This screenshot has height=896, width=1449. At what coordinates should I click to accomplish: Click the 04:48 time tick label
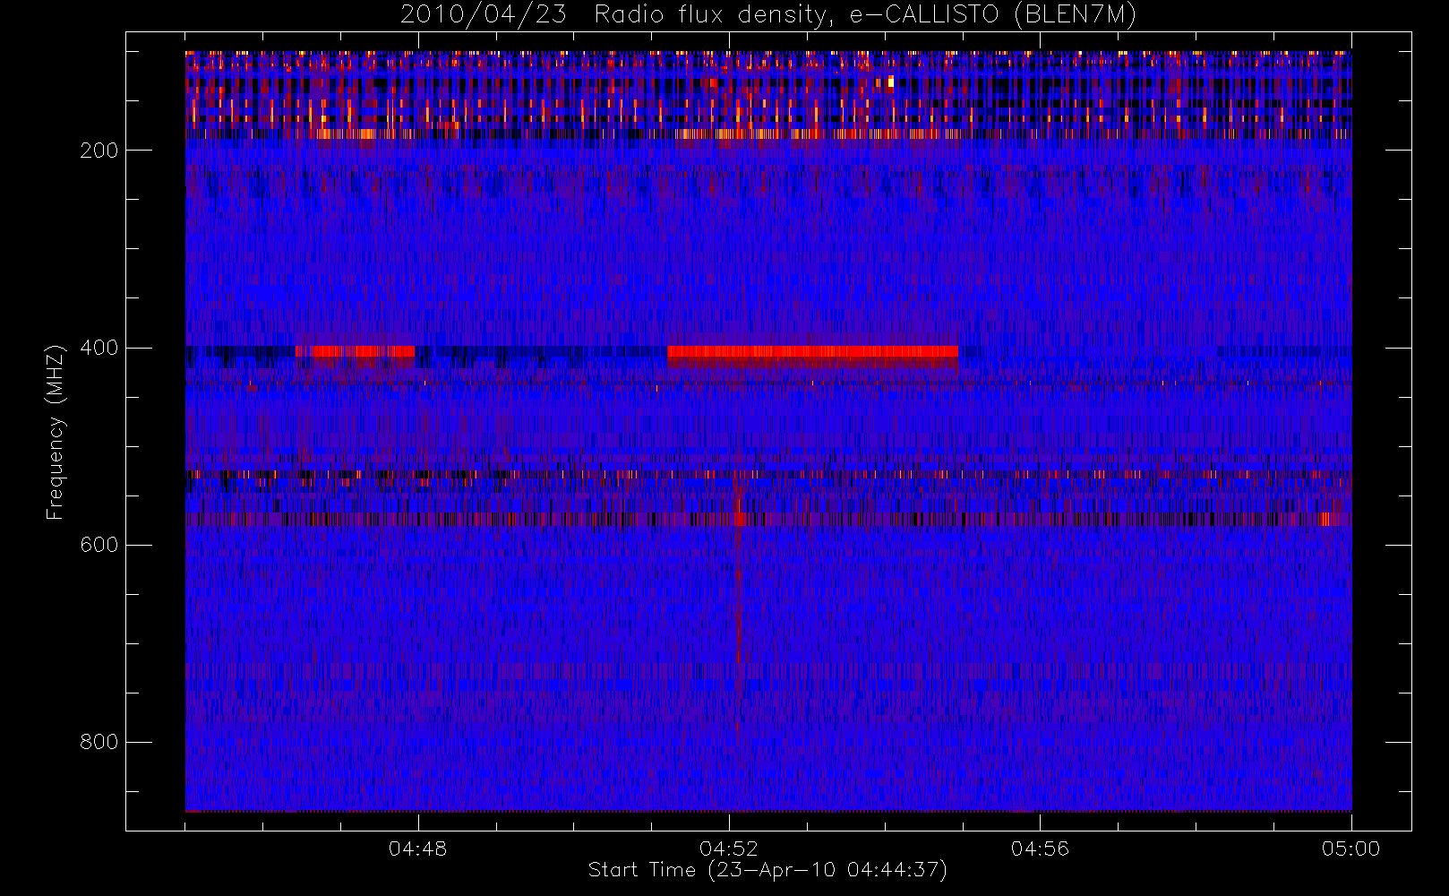[418, 849]
